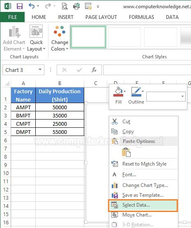191x228 pixels.
Task: Open the Quick Layout chart icon
Action: coord(36,31)
